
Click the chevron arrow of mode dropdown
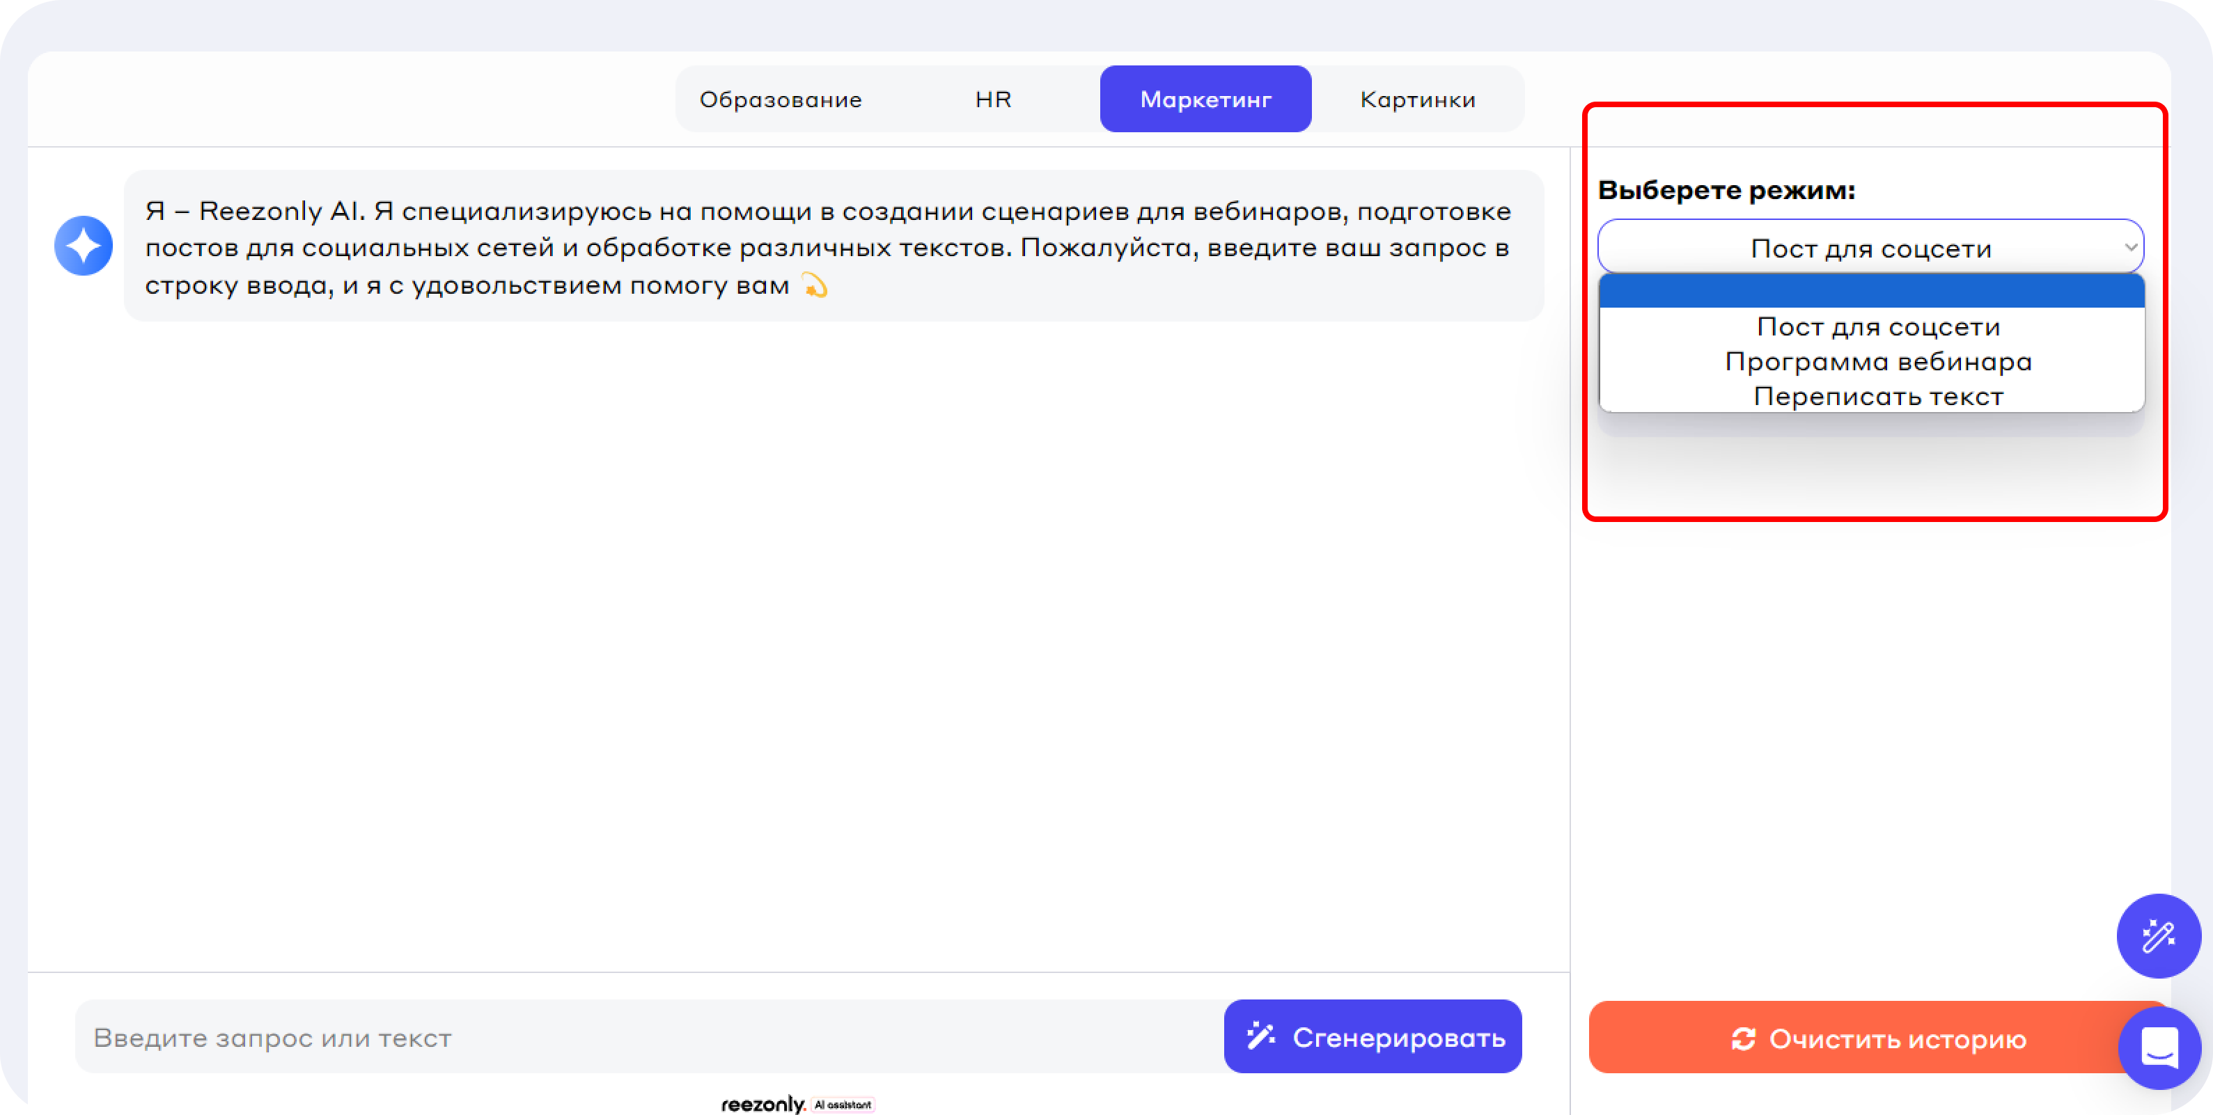click(2131, 248)
